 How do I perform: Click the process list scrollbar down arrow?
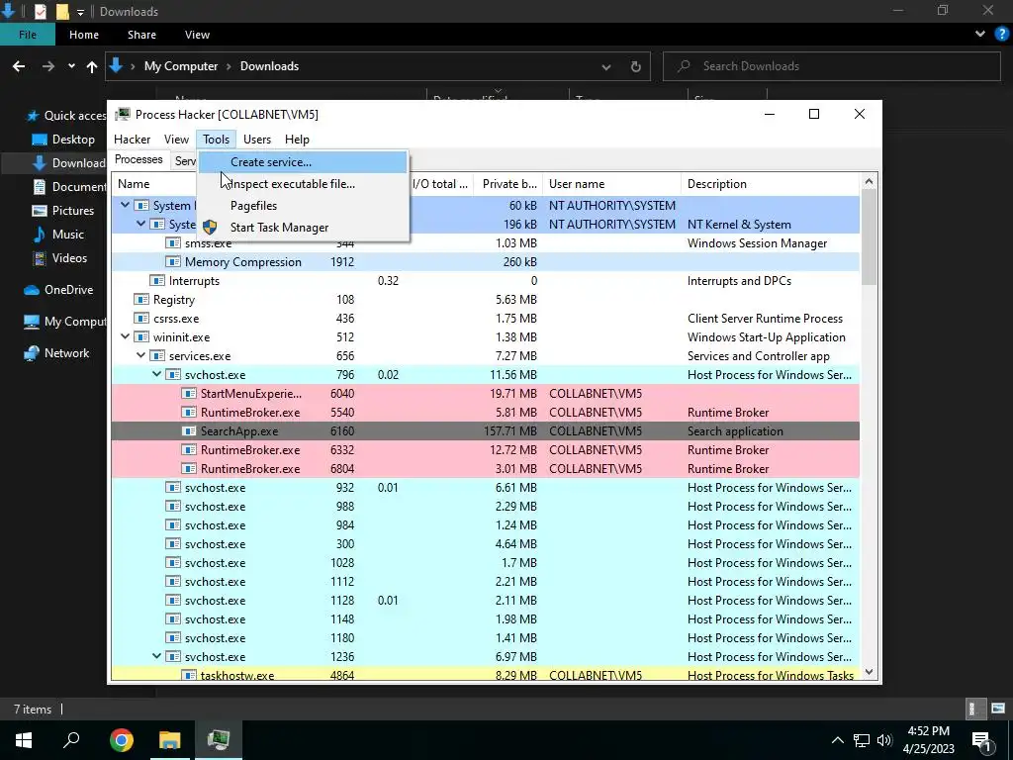click(869, 672)
